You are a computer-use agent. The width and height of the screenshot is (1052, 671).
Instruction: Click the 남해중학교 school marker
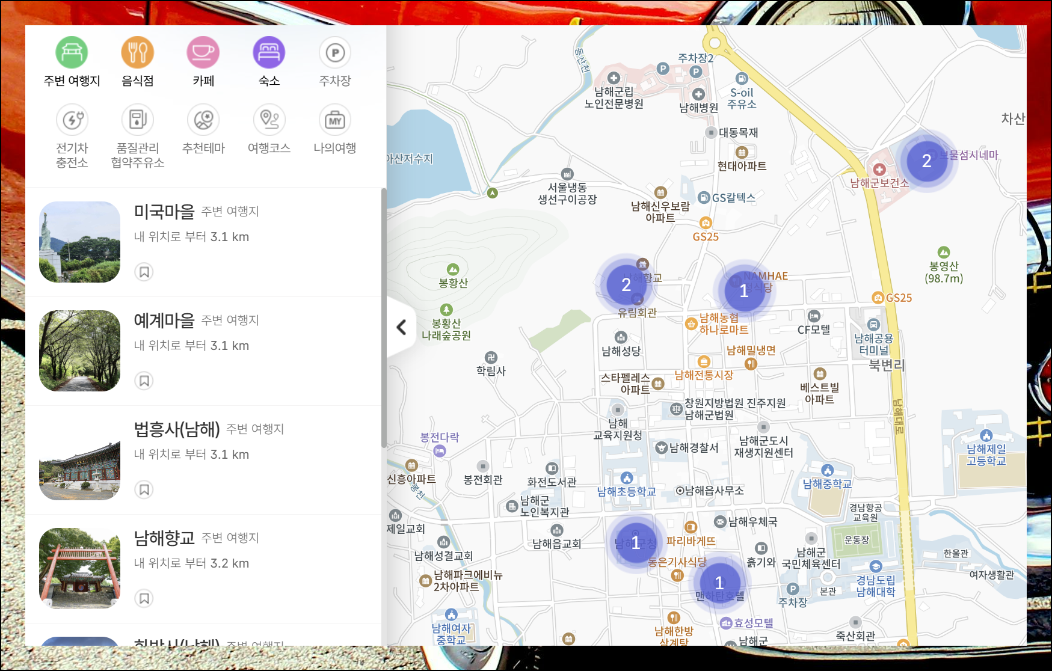pos(828,470)
